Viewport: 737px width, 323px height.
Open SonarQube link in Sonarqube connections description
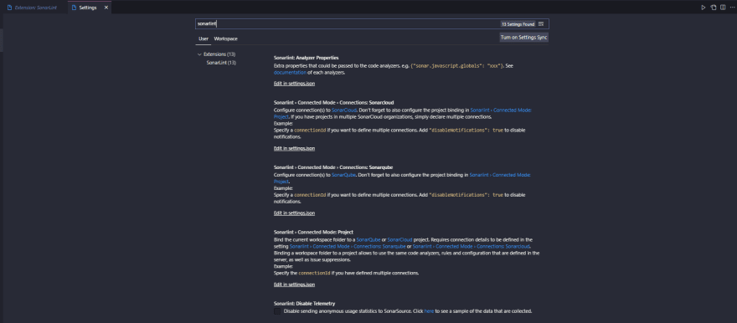tap(343, 175)
